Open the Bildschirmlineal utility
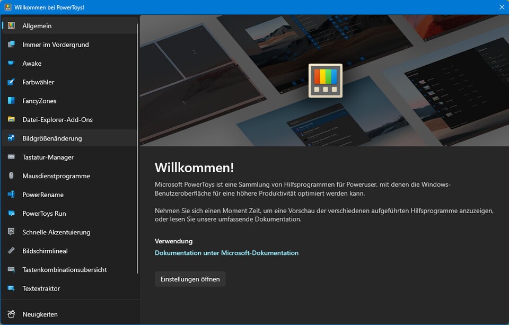This screenshot has height=325, width=509. point(47,251)
